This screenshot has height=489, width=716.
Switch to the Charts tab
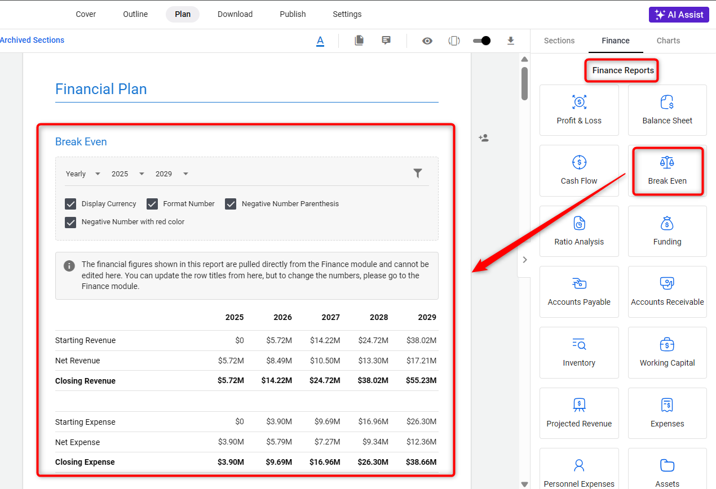668,41
